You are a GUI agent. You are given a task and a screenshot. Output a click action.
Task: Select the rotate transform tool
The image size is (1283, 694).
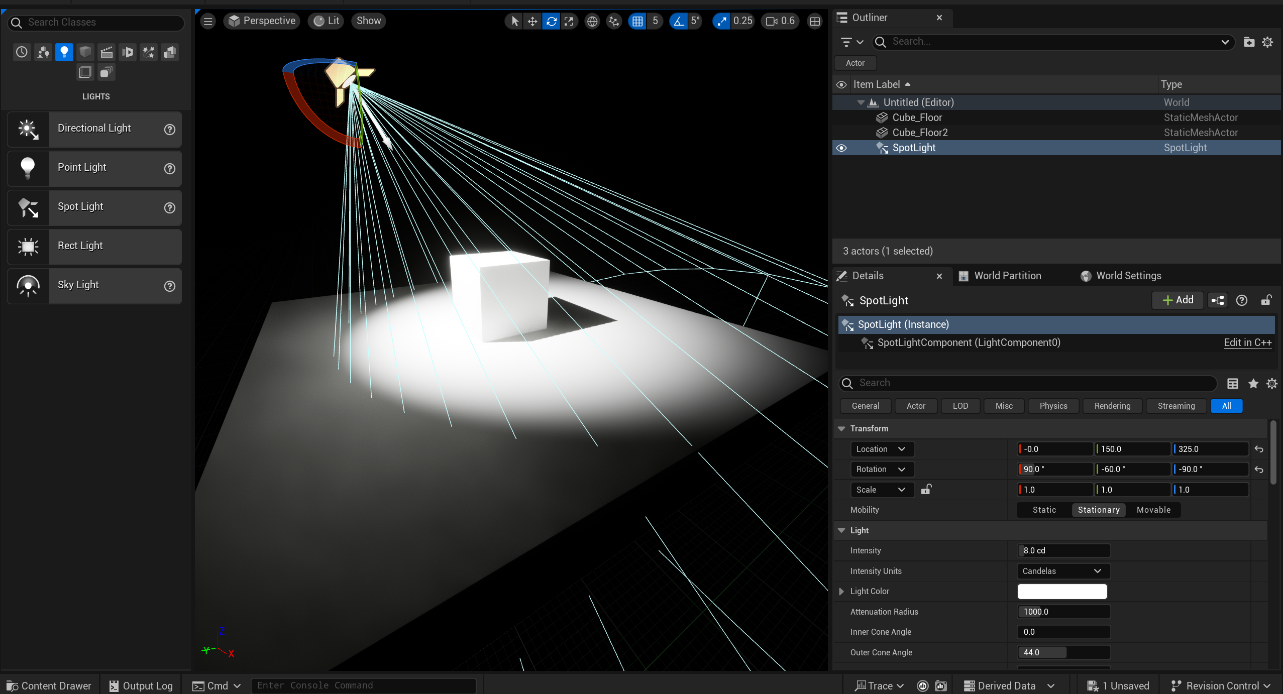pos(551,21)
